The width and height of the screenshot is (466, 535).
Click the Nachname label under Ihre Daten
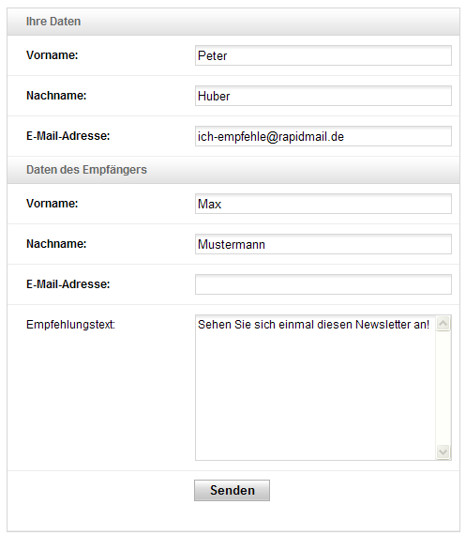(56, 96)
